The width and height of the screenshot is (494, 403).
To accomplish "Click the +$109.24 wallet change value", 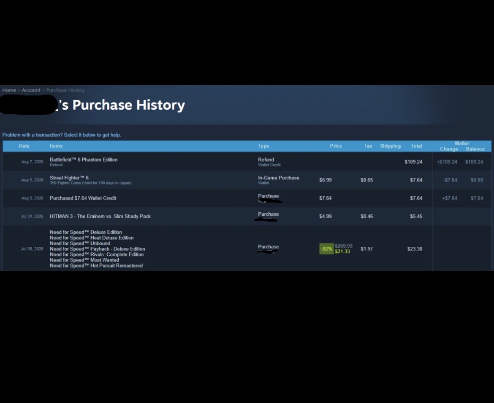I will 447,162.
